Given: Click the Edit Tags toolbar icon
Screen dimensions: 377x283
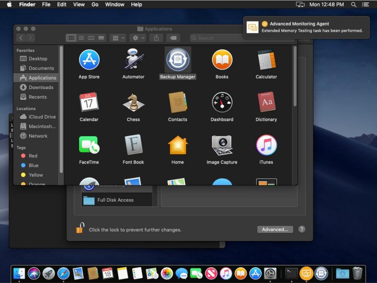Looking at the screenshot, I should pos(173,38).
